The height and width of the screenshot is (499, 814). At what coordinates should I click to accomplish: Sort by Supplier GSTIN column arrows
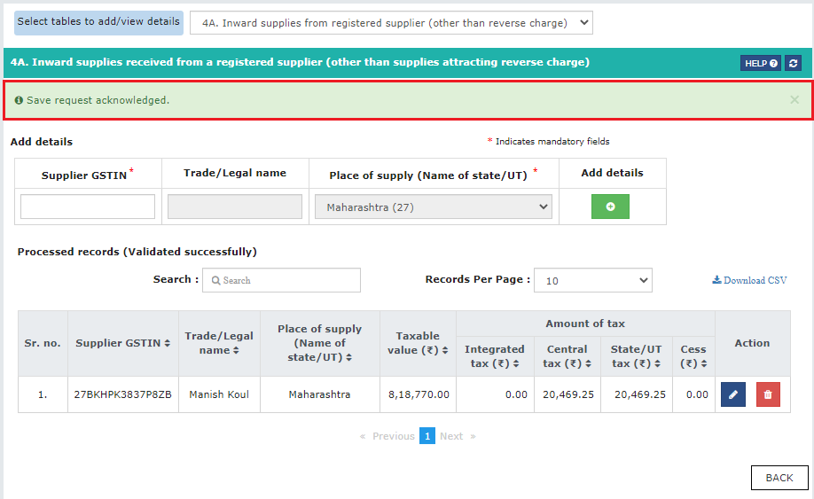[x=168, y=343]
